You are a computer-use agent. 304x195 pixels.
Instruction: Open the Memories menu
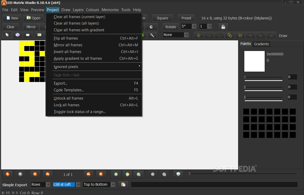[x=110, y=10]
